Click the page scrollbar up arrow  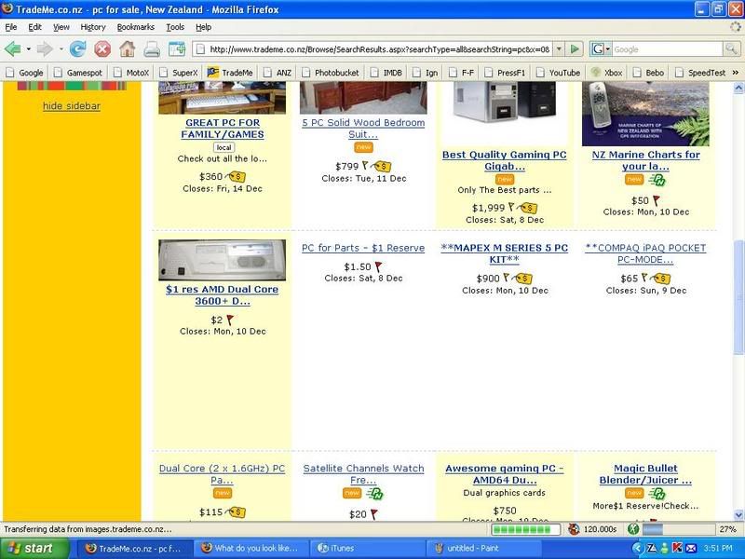point(738,88)
